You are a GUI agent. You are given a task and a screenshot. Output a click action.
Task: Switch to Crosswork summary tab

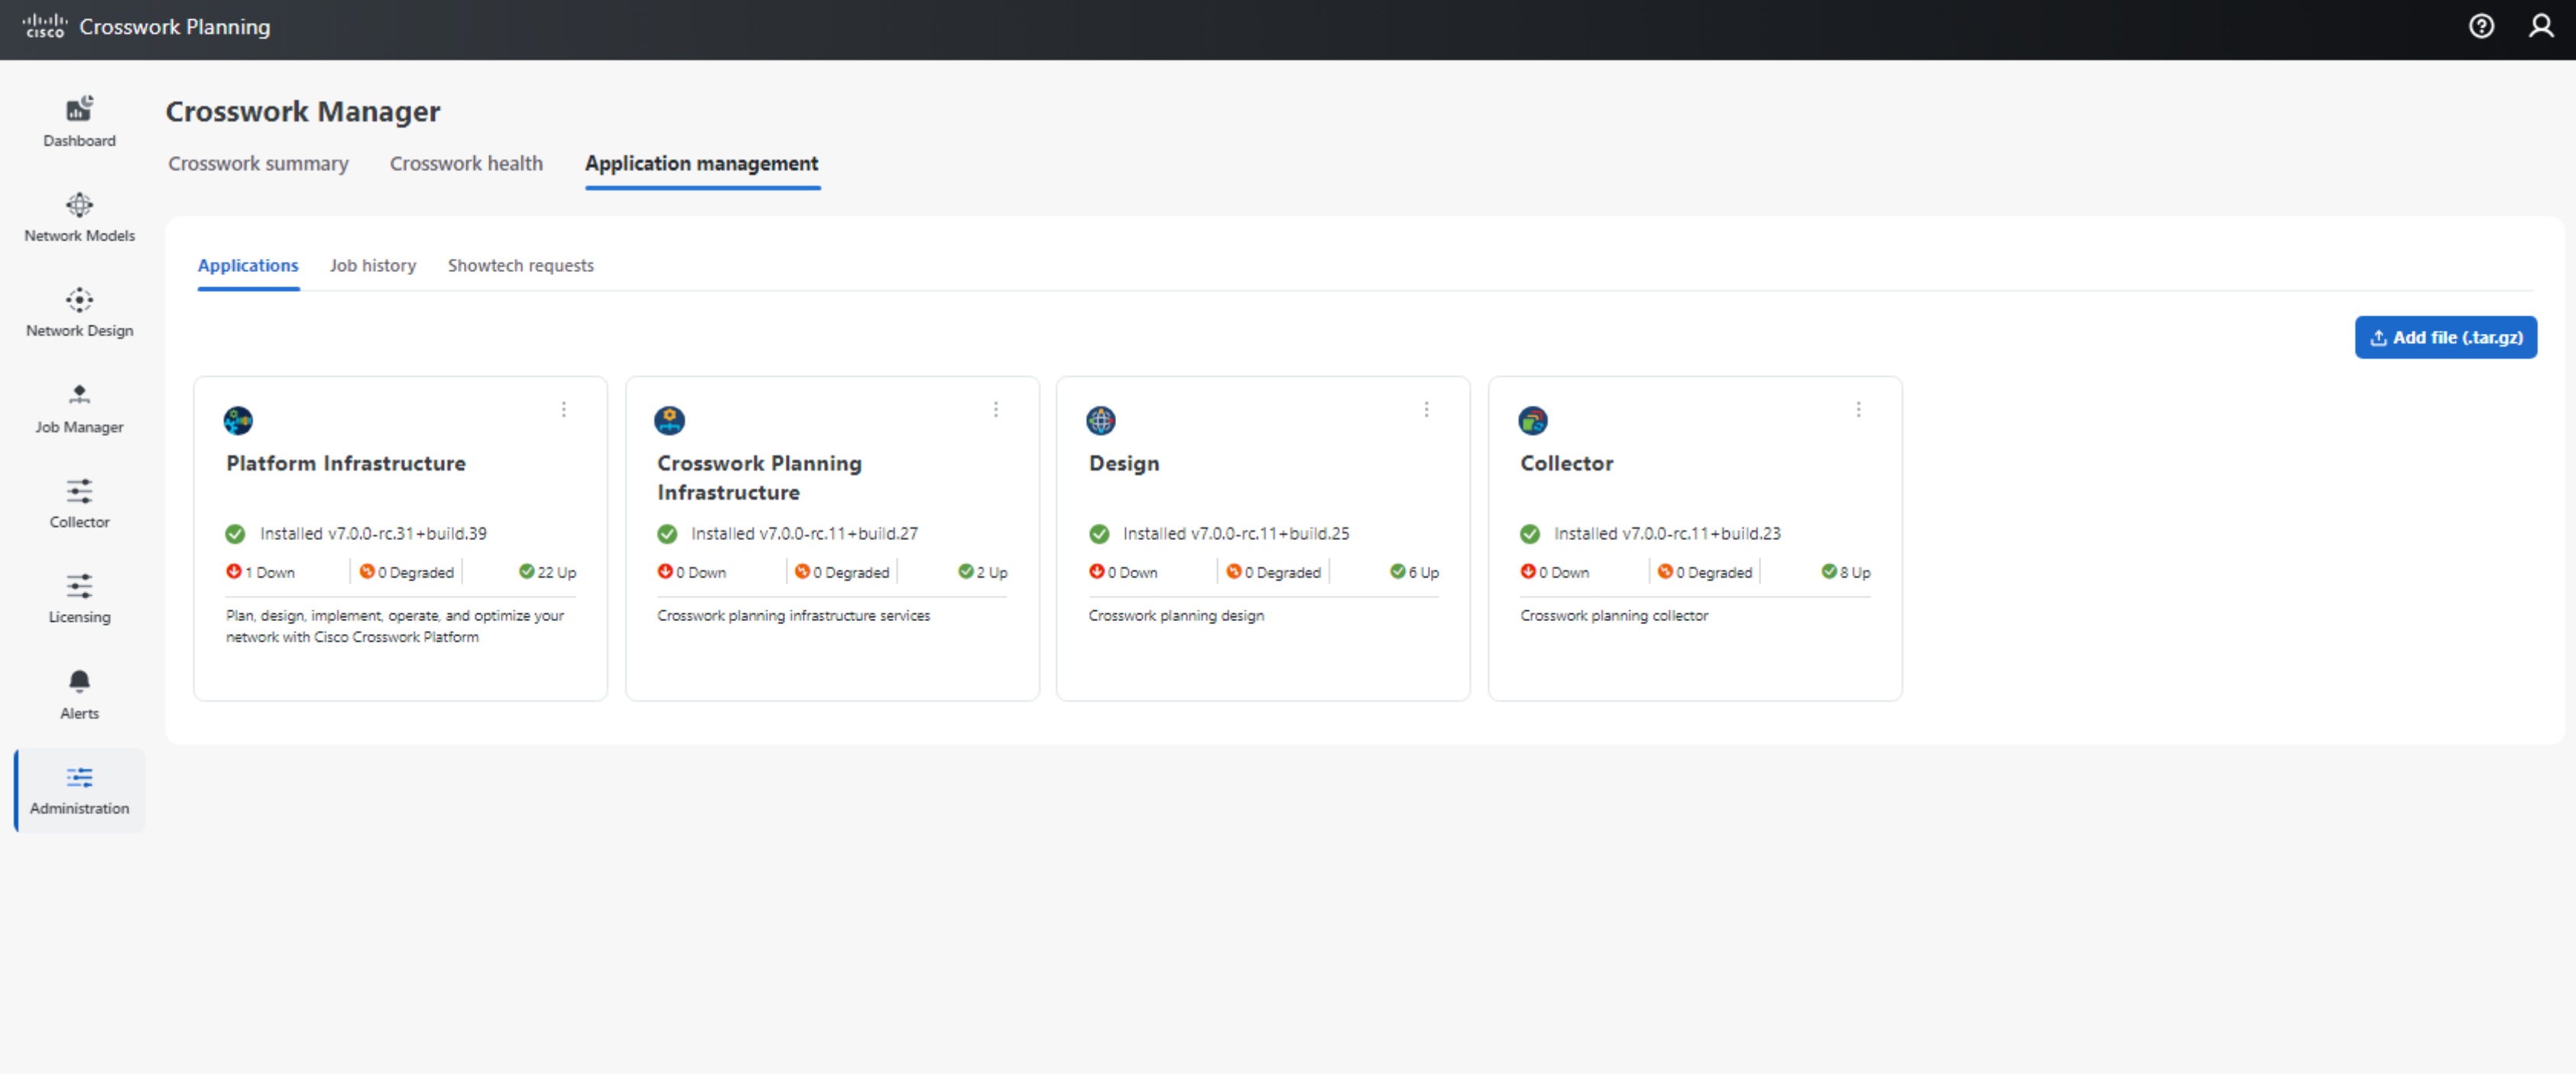[258, 163]
